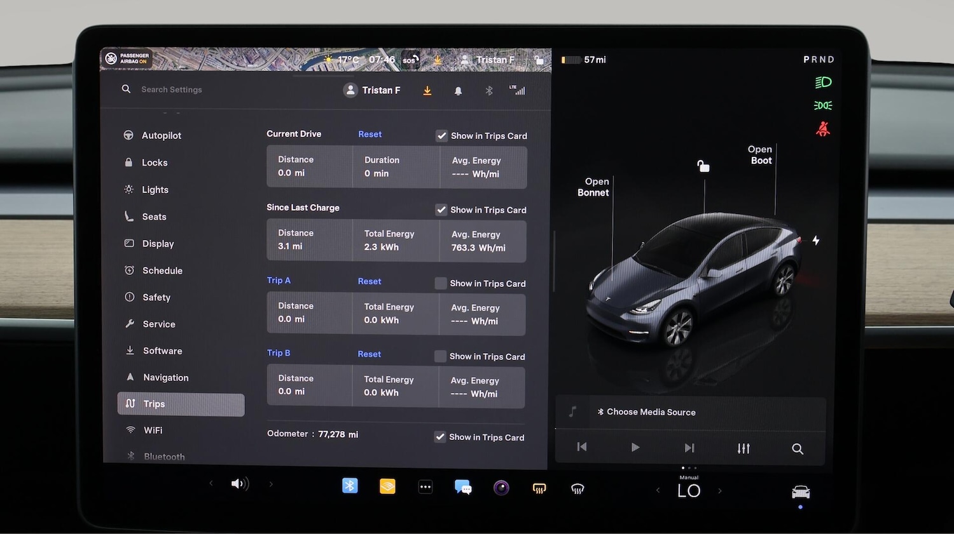The image size is (954, 534).
Task: Tap Open Boot on the car view
Action: [x=760, y=155]
